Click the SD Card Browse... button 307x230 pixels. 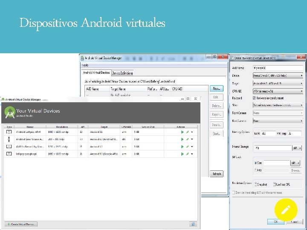click(295, 170)
